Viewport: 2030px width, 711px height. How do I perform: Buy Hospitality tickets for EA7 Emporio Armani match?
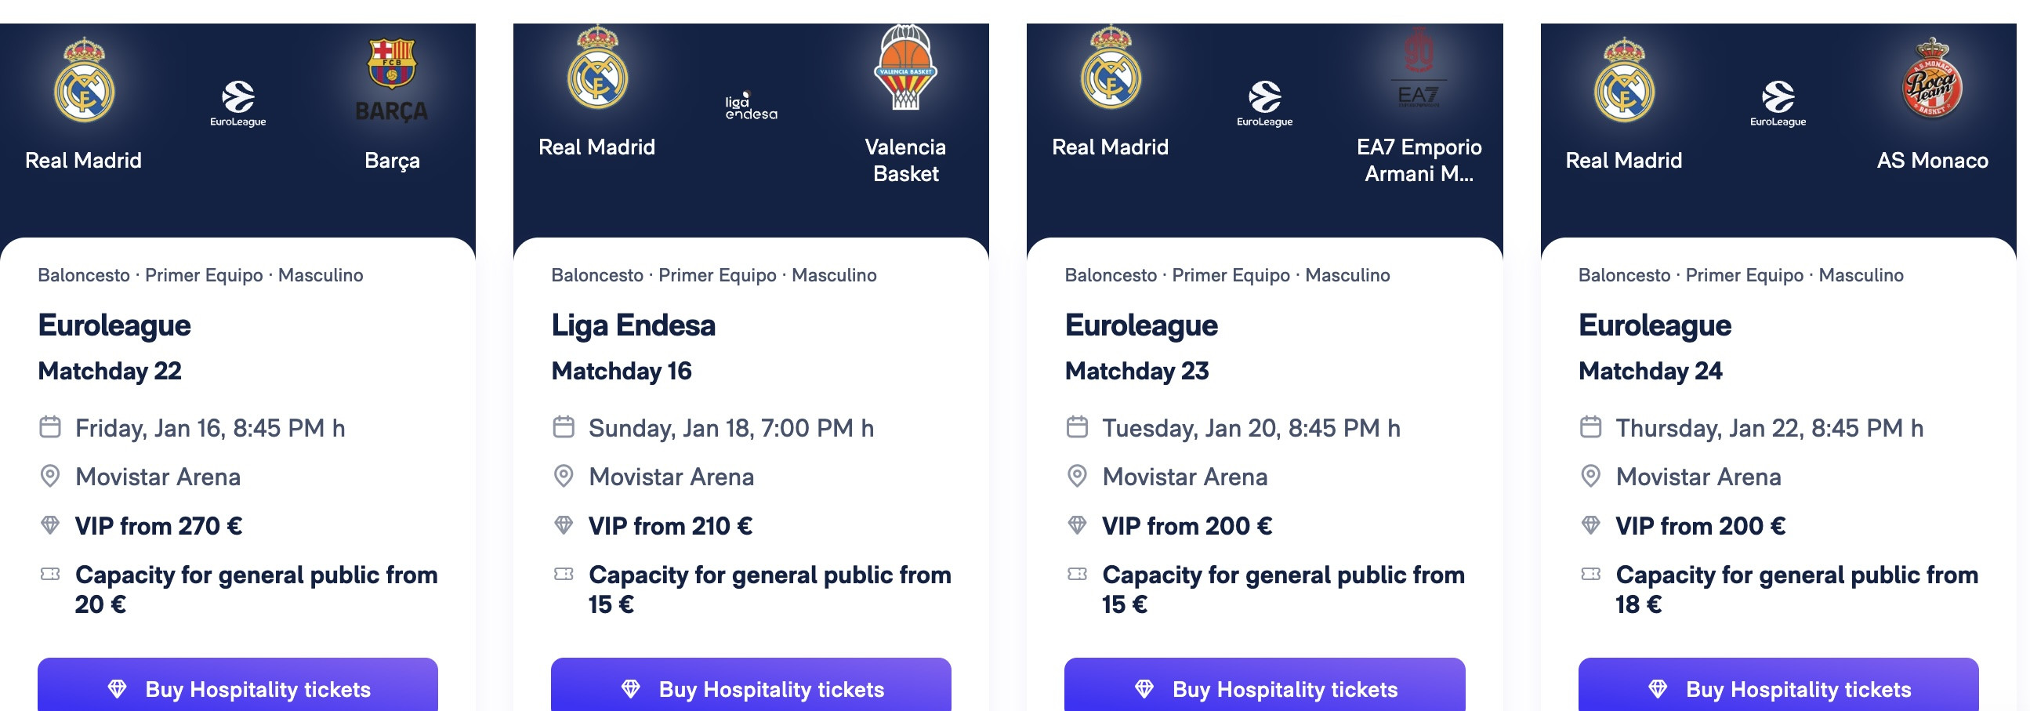1264,688
